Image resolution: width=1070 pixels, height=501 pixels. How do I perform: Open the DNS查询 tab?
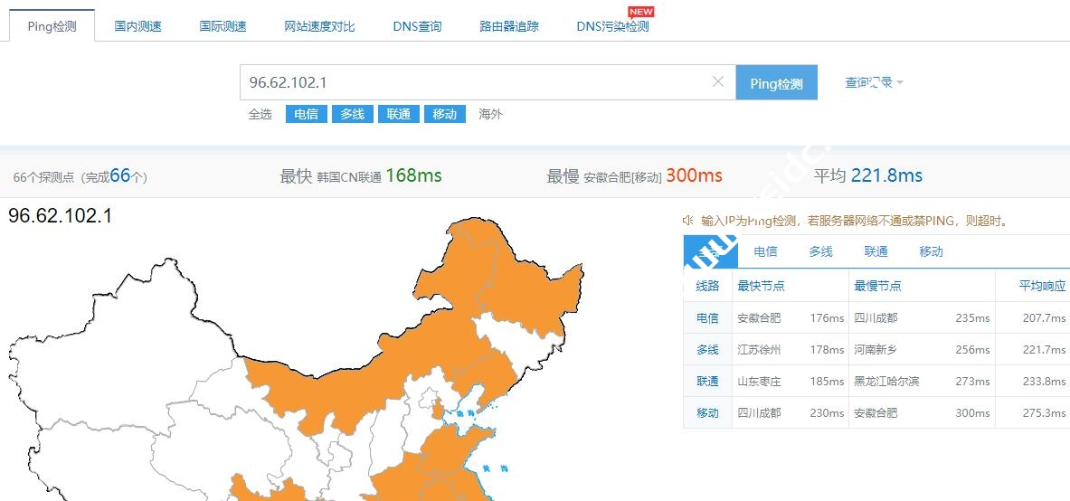tap(417, 26)
